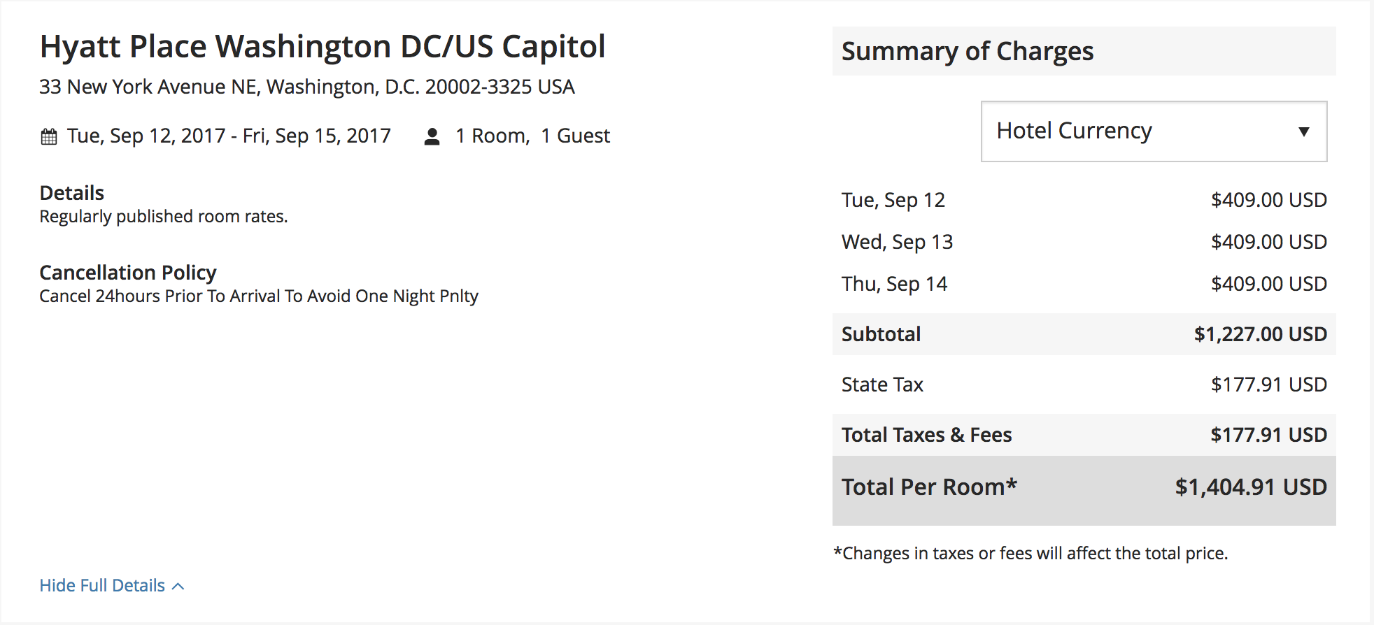Click the 1 Room, 1 Guest text
The height and width of the screenshot is (625, 1374).
tap(532, 136)
